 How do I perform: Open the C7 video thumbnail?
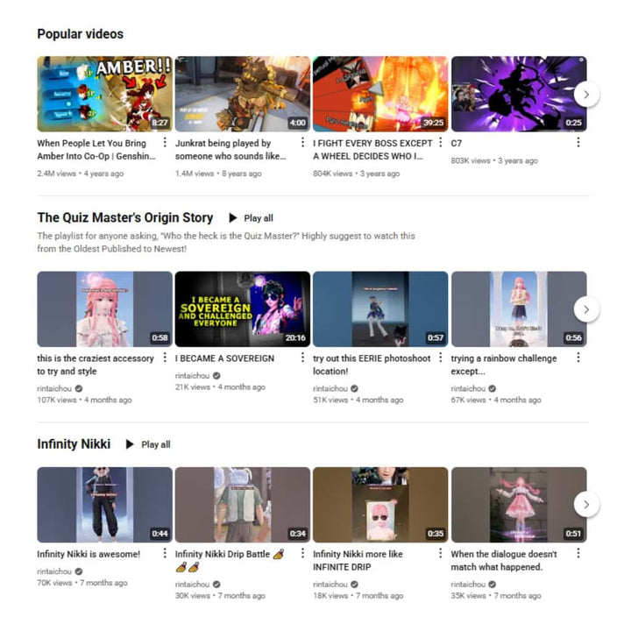(519, 94)
